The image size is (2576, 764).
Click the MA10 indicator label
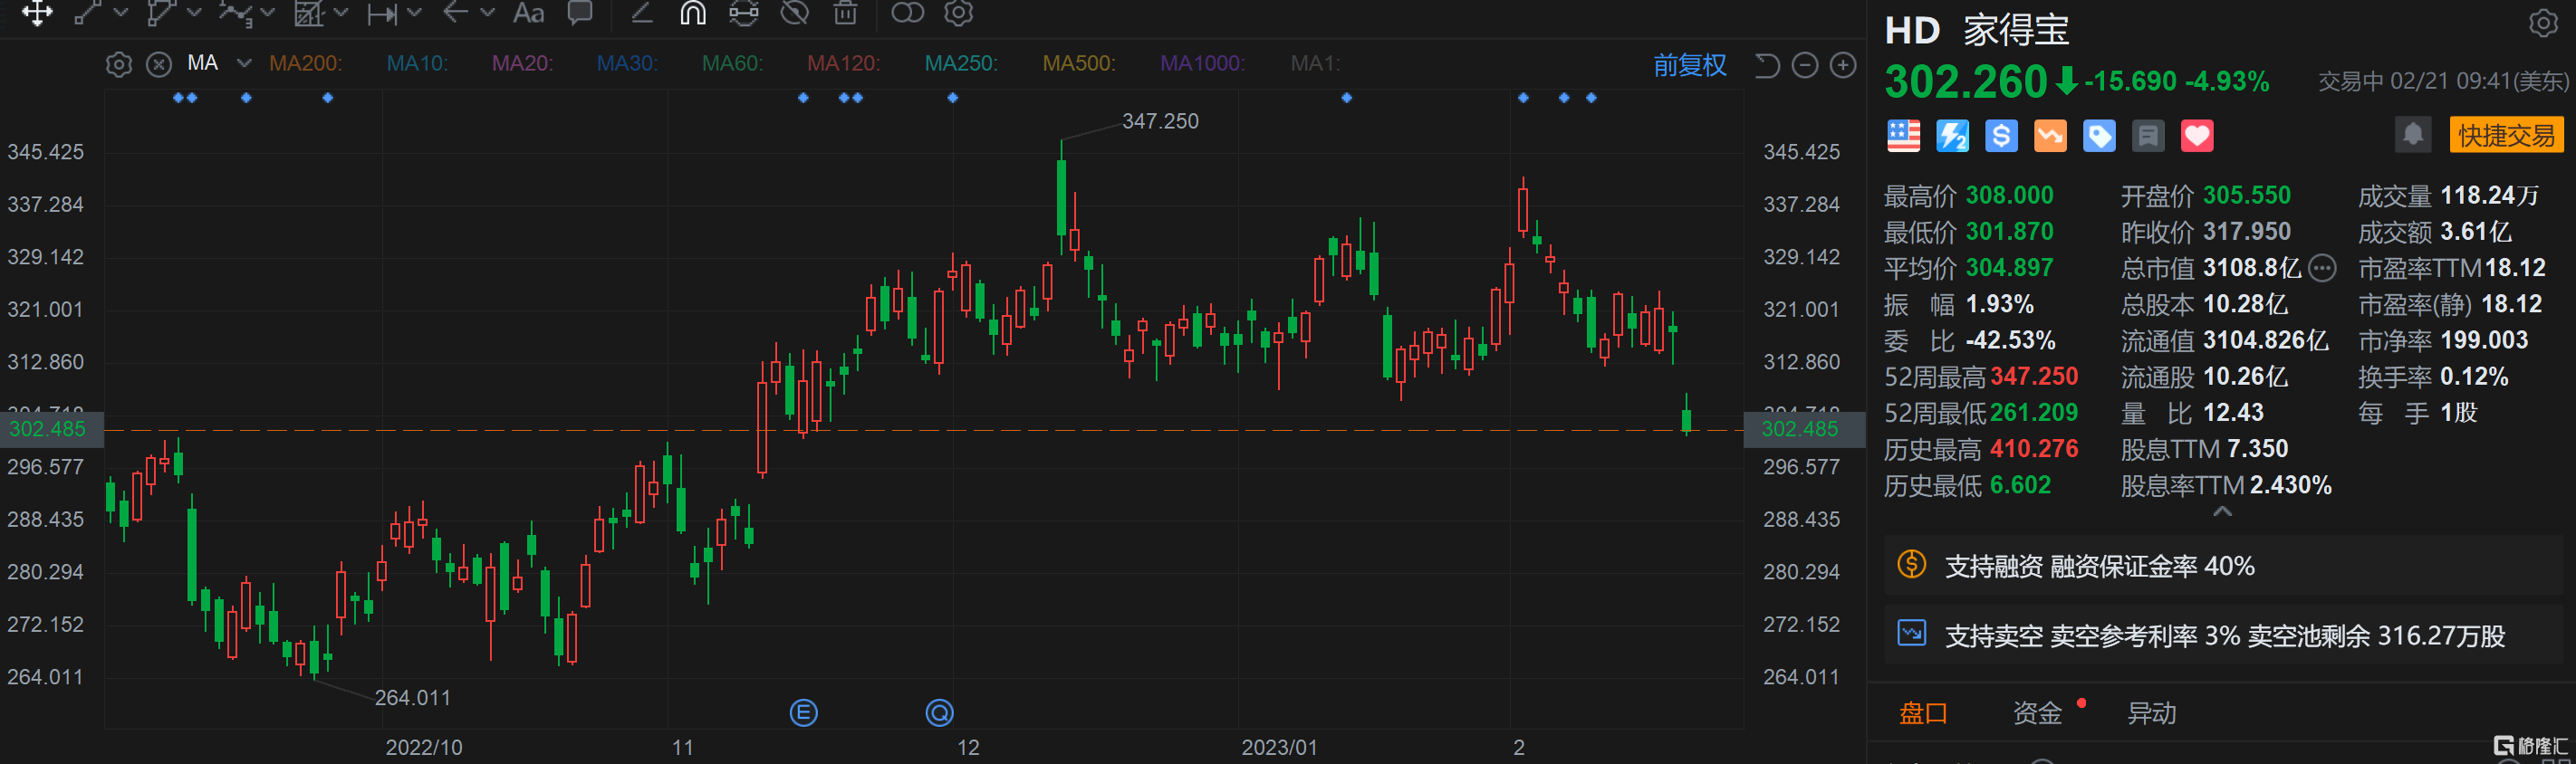[417, 64]
